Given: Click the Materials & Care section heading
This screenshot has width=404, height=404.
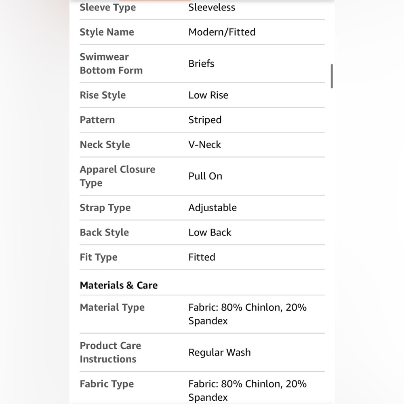Looking at the screenshot, I should 119,286.
